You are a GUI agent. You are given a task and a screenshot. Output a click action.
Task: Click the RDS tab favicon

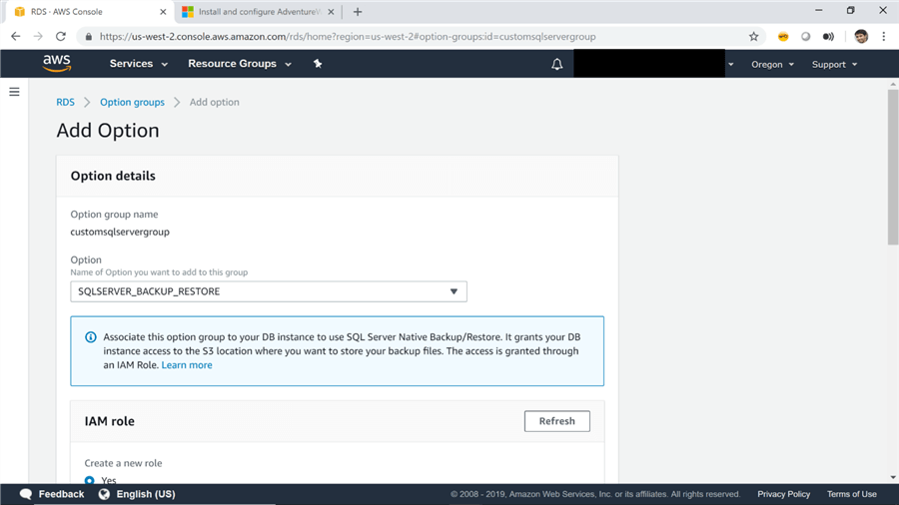(20, 11)
